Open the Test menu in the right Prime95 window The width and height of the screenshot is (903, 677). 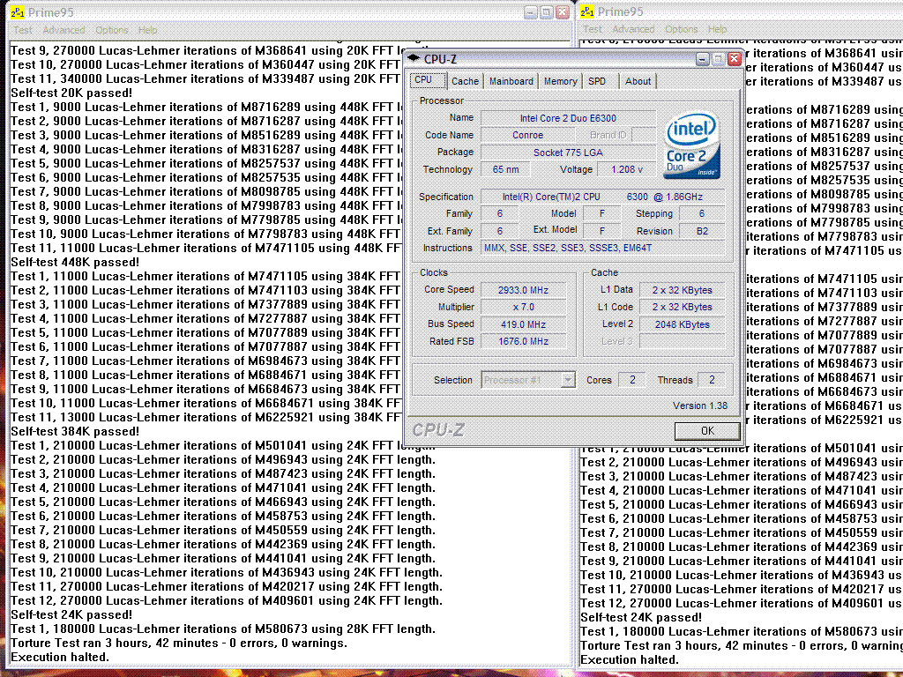pyautogui.click(x=592, y=29)
